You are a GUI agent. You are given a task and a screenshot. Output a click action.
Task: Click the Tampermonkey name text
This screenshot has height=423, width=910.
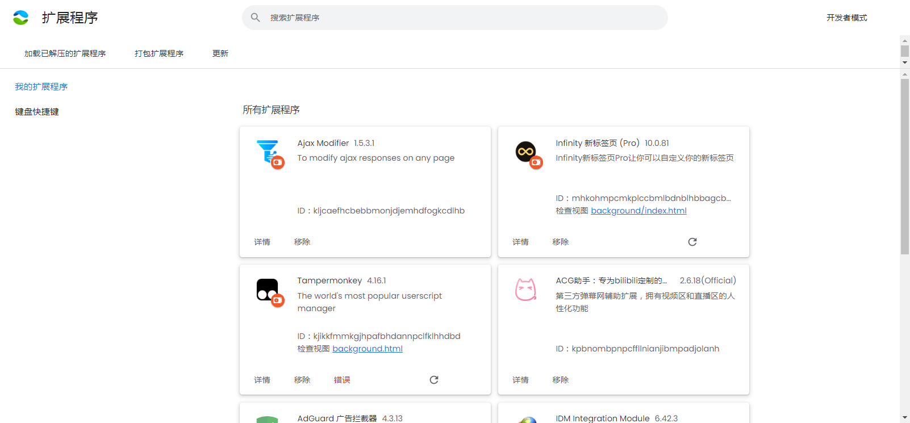(x=329, y=280)
